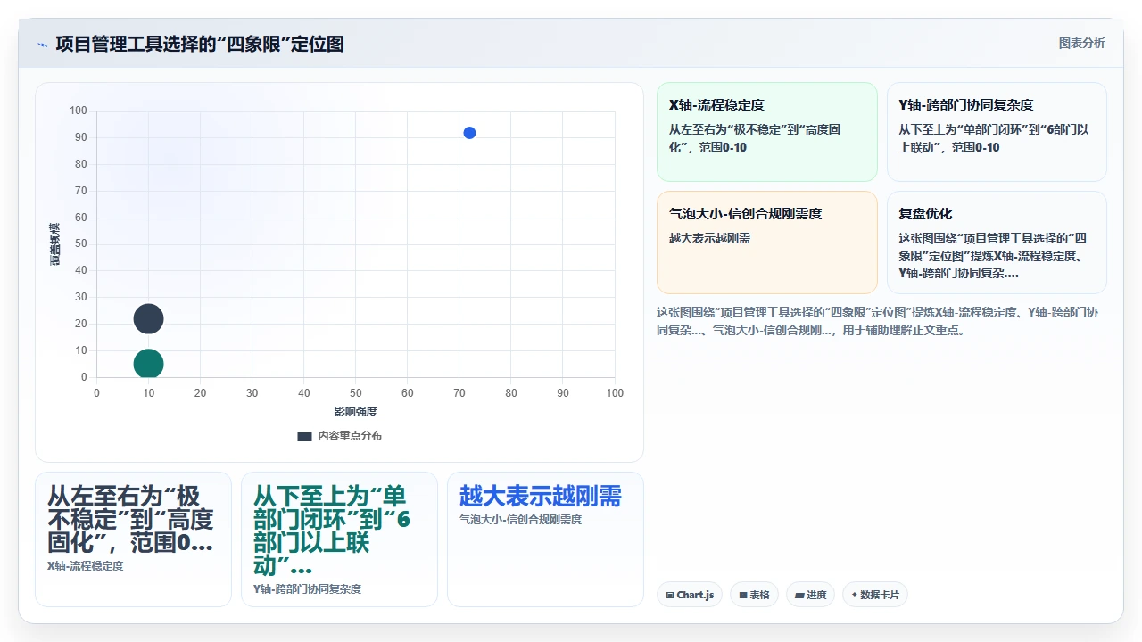
Task: Select the 进度 tag chip
Action: pyautogui.click(x=810, y=595)
